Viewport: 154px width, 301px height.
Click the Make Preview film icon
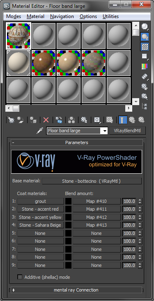(145, 77)
